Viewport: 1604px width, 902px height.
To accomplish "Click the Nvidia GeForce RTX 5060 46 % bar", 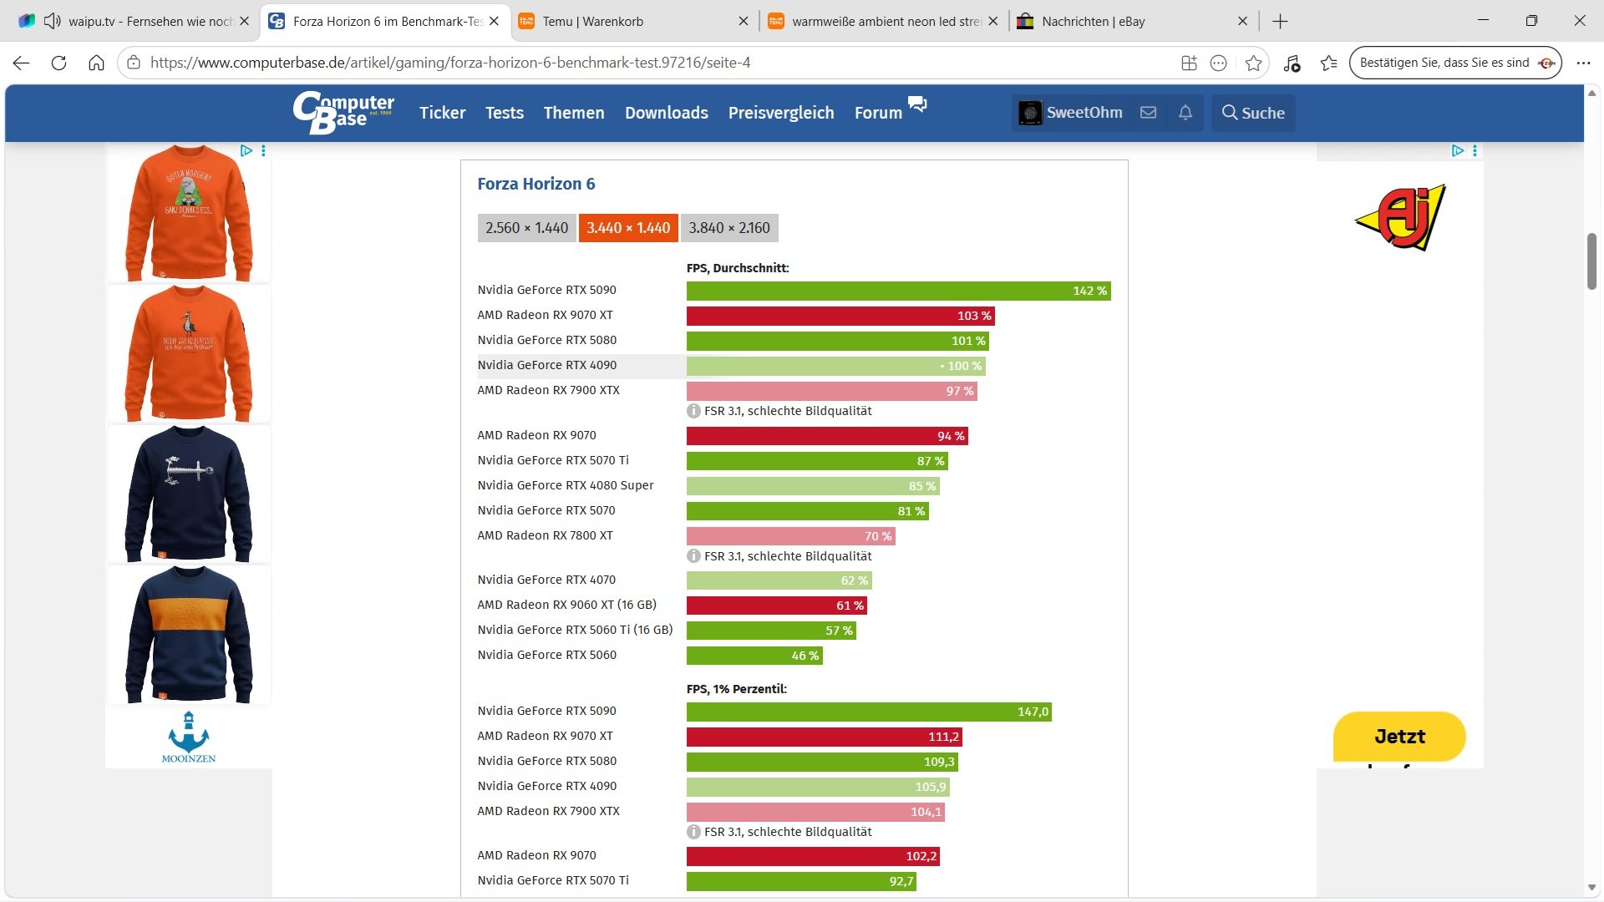I will point(754,656).
